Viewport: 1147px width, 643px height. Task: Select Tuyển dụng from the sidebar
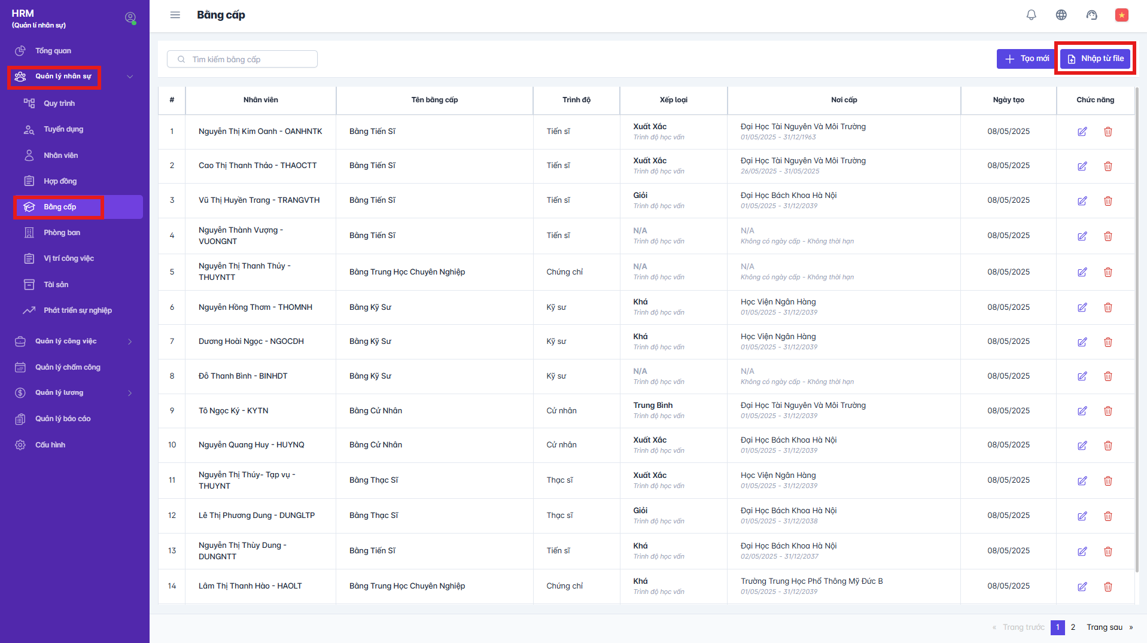[x=63, y=129]
